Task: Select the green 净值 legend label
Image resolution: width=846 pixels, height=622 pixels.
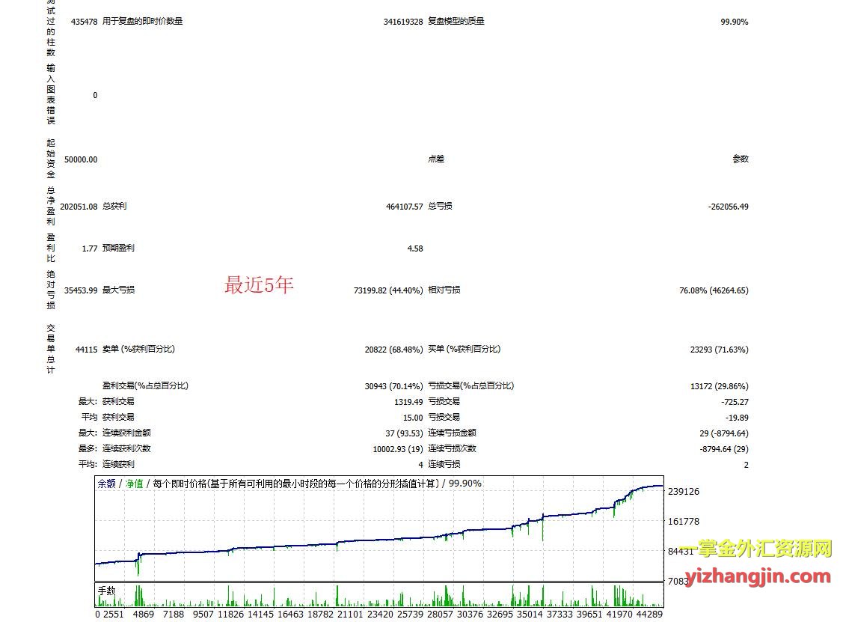Action: 134,484
